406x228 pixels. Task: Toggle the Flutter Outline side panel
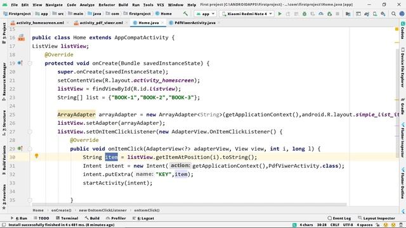click(x=403, y=183)
